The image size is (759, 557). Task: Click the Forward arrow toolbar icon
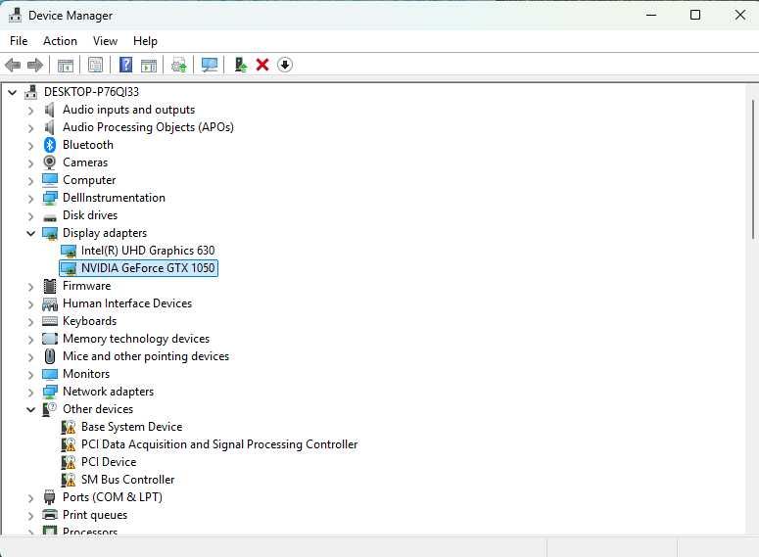click(x=35, y=65)
